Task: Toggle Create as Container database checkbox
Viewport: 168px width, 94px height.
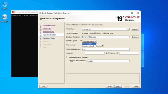Action: click(67, 57)
